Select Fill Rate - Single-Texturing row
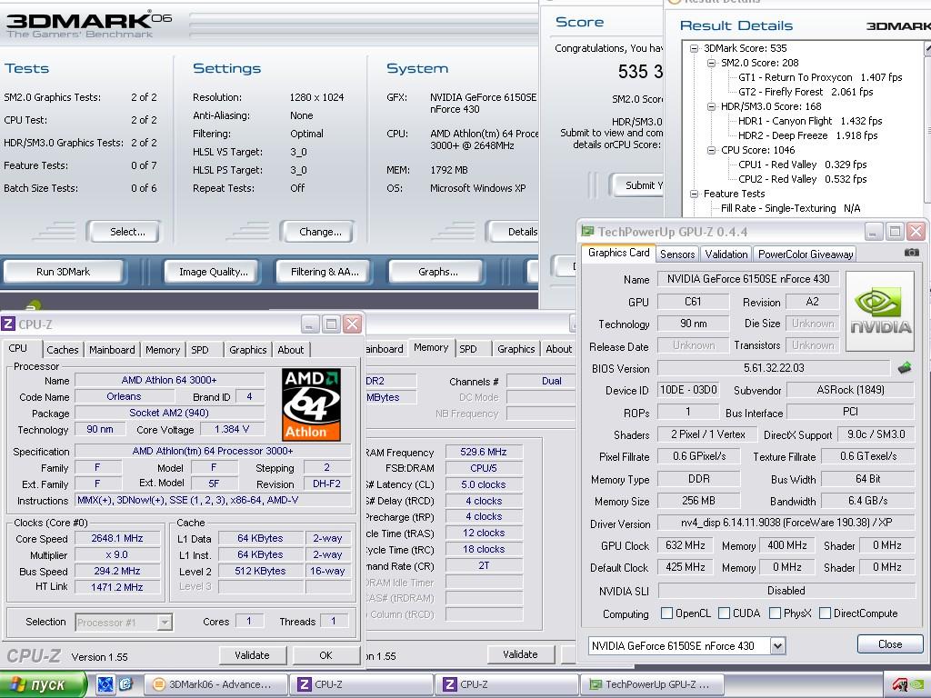931x698 pixels. pyautogui.click(x=790, y=208)
